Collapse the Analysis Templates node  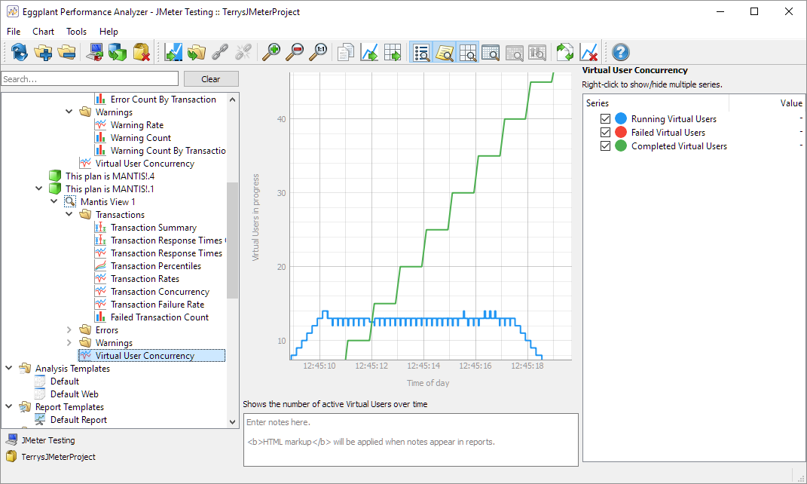9,369
